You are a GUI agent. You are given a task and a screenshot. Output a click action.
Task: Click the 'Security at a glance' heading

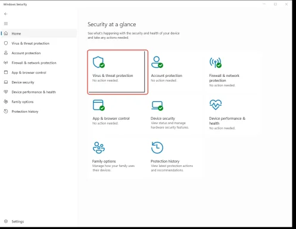[x=112, y=24]
